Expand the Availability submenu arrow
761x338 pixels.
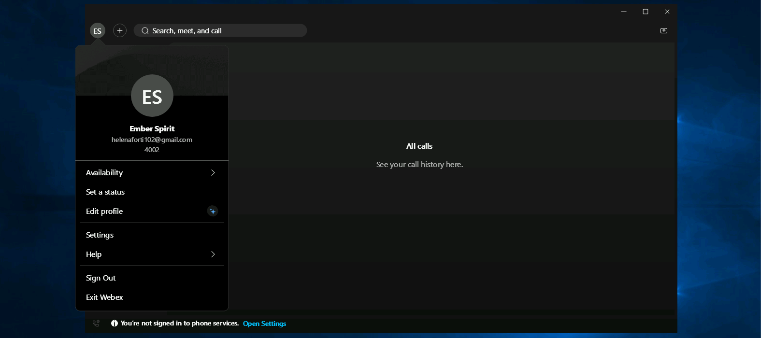coord(213,173)
